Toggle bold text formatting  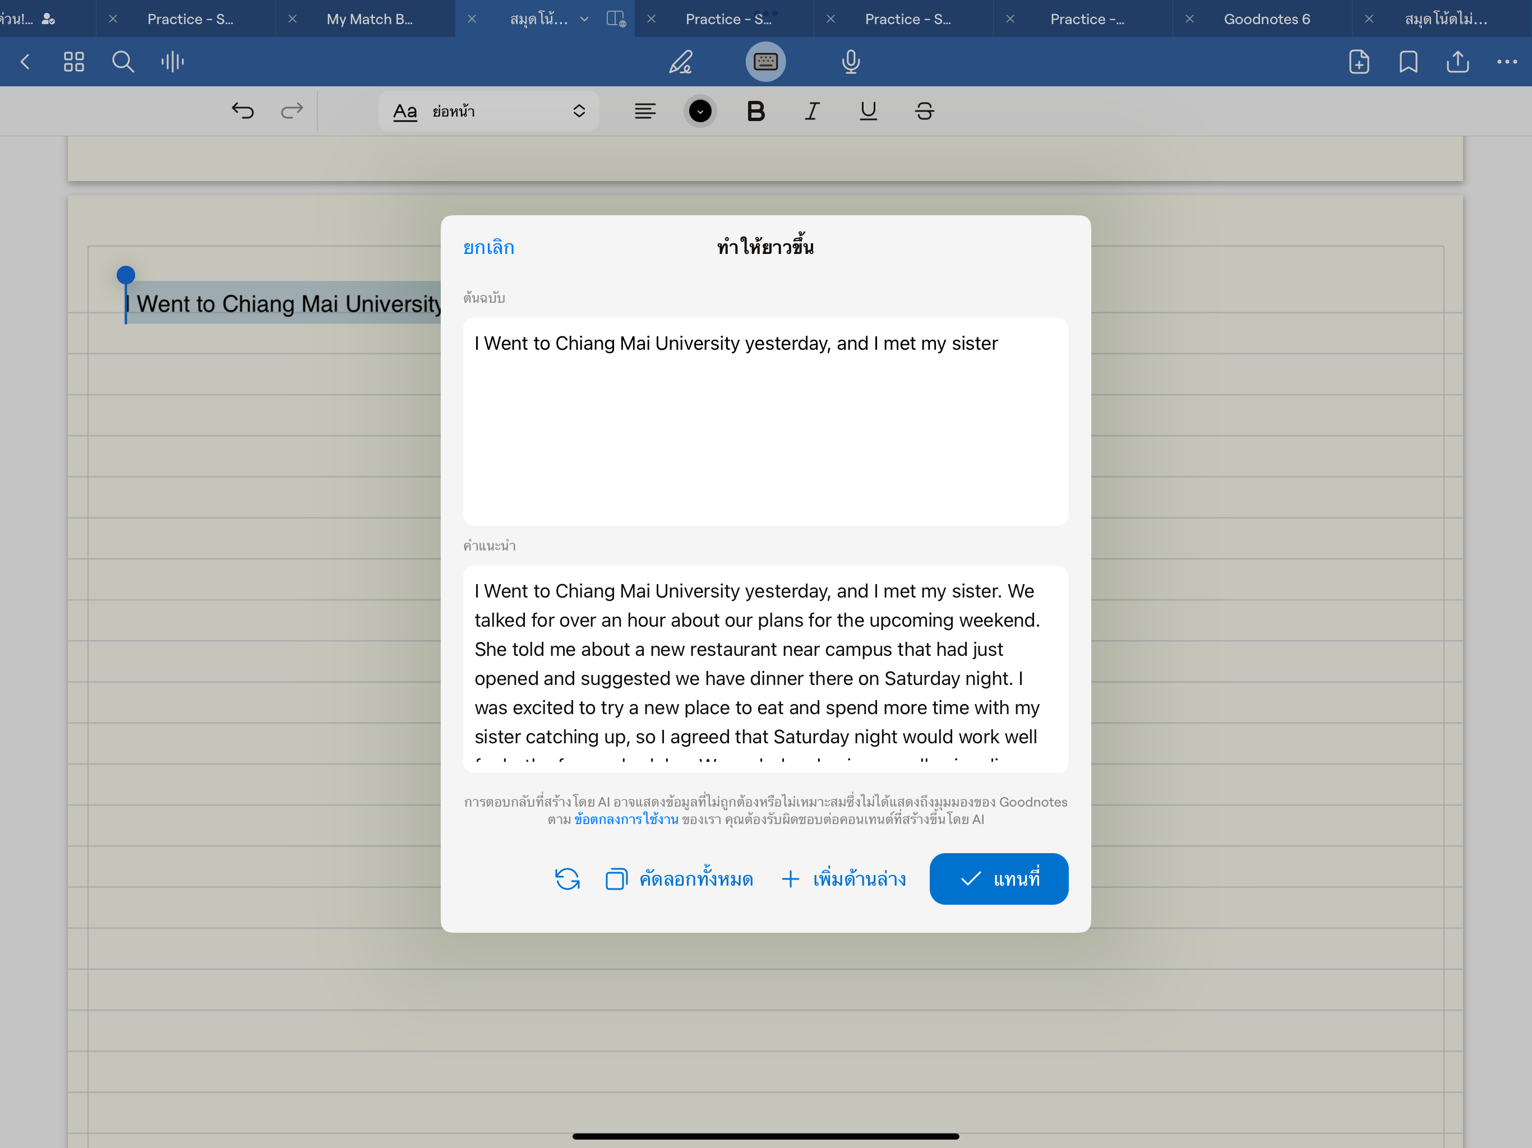coord(755,111)
